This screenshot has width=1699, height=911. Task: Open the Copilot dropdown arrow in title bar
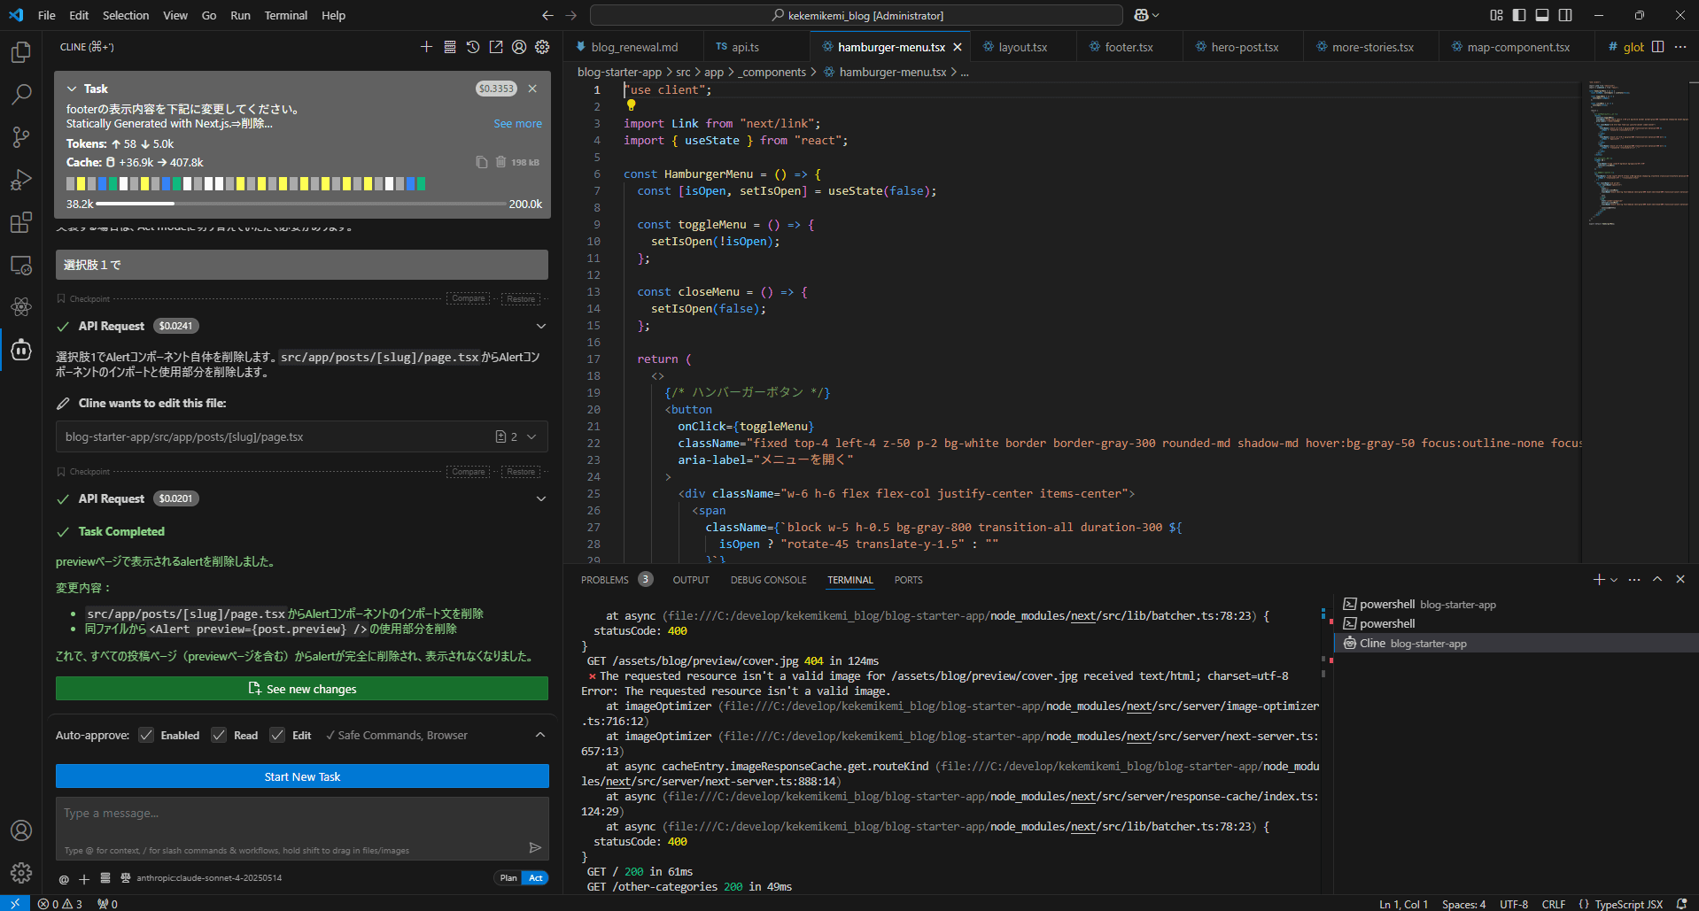[x=1156, y=15]
